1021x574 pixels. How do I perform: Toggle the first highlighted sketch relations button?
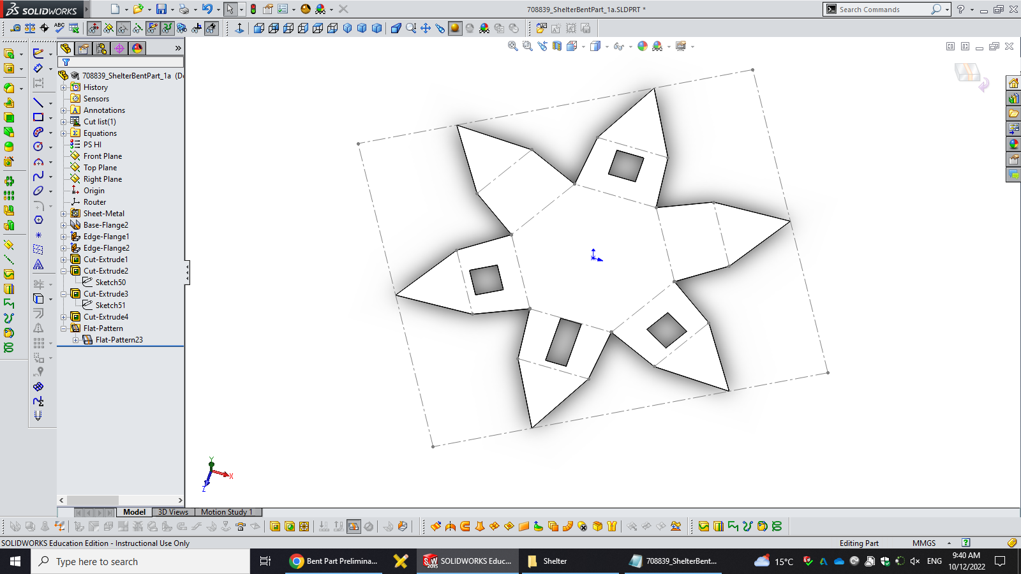click(94, 28)
